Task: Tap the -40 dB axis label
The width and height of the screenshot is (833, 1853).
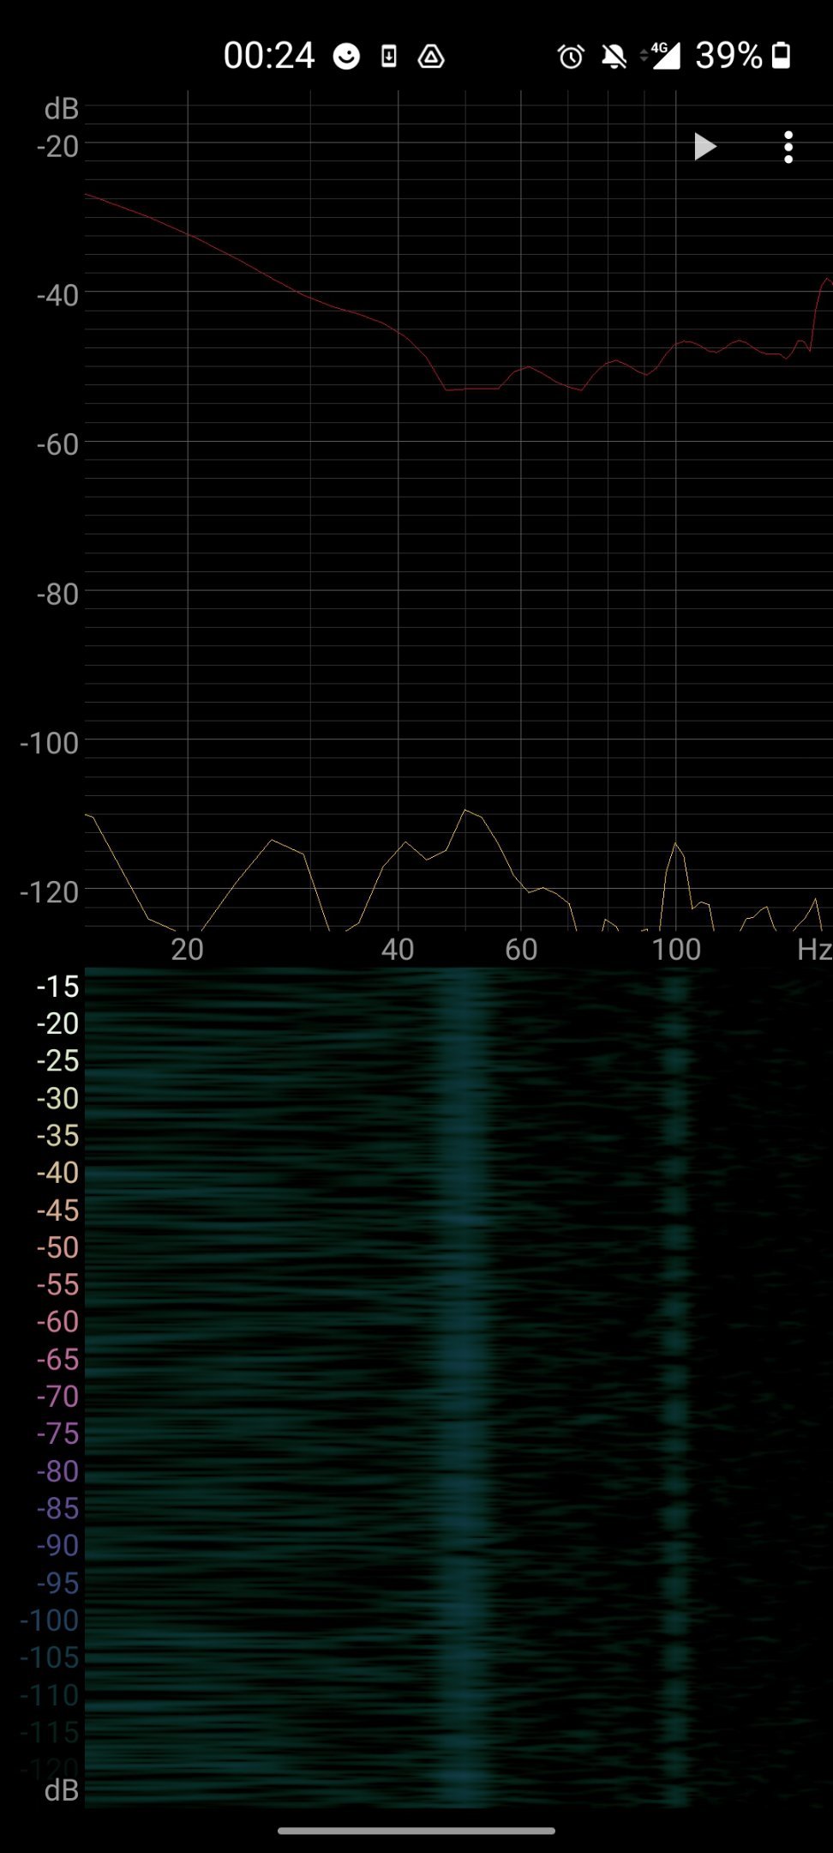Action: 57,296
